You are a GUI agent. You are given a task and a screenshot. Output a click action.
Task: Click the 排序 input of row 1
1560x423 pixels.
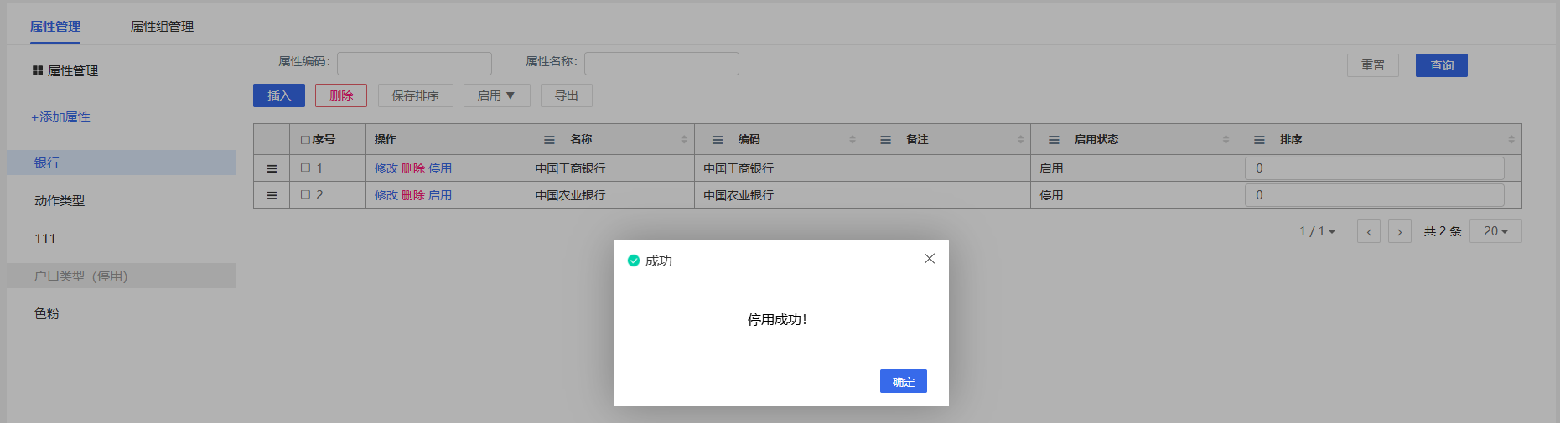(1375, 168)
